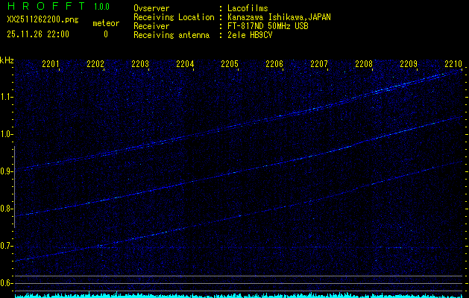This screenshot has height=298, width=469.
Task: Select the 2210 time marker
Action: pos(453,64)
